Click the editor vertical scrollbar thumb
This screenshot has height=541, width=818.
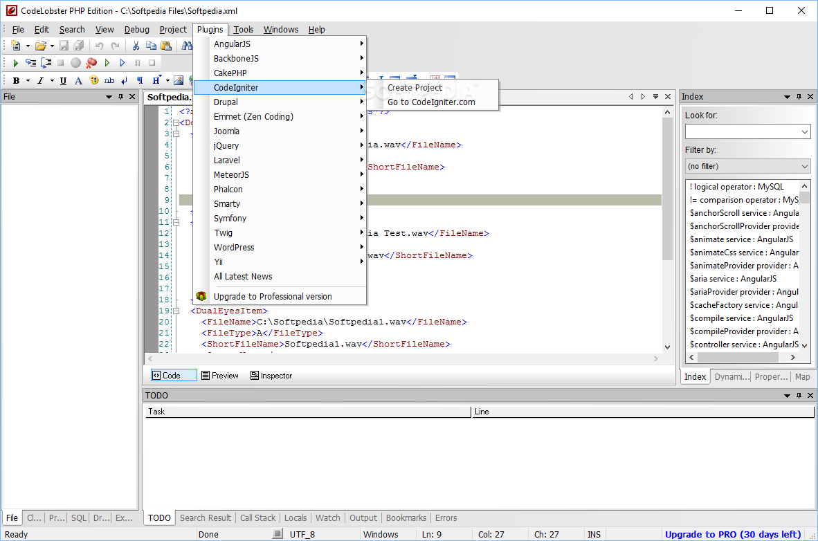click(667, 189)
